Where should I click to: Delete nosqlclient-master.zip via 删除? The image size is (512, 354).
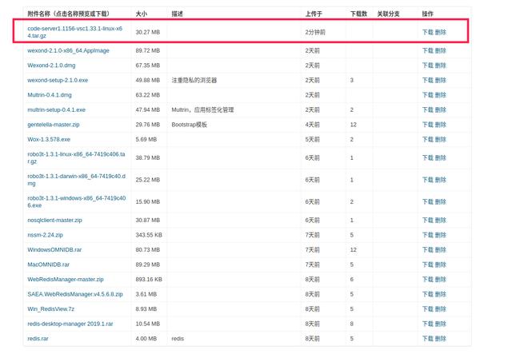(x=441, y=221)
